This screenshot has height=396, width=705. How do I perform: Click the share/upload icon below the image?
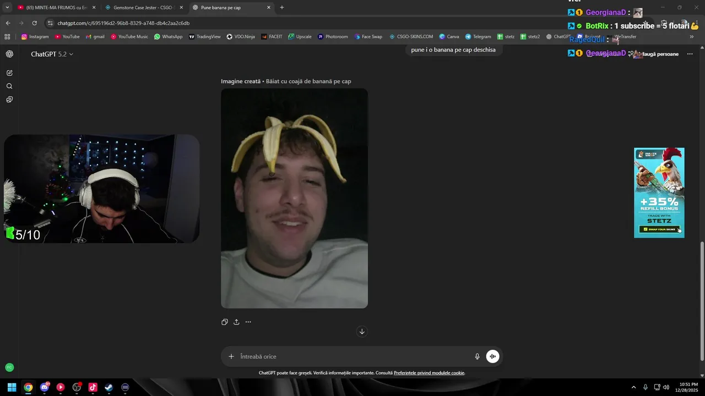pos(236,322)
